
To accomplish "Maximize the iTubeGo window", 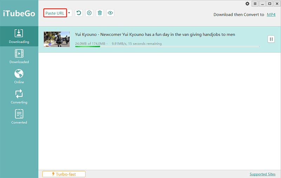I will pos(270,4).
